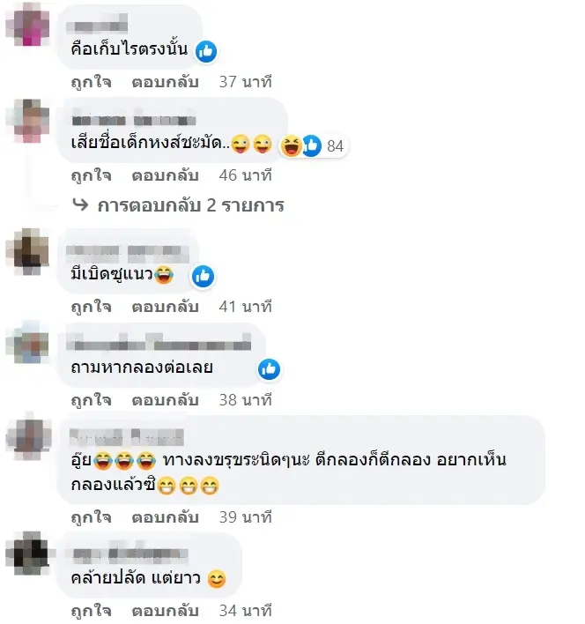Open the avatar of the 'มีเบิดซูแนว' commenter
The image size is (585, 624).
[x=28, y=251]
